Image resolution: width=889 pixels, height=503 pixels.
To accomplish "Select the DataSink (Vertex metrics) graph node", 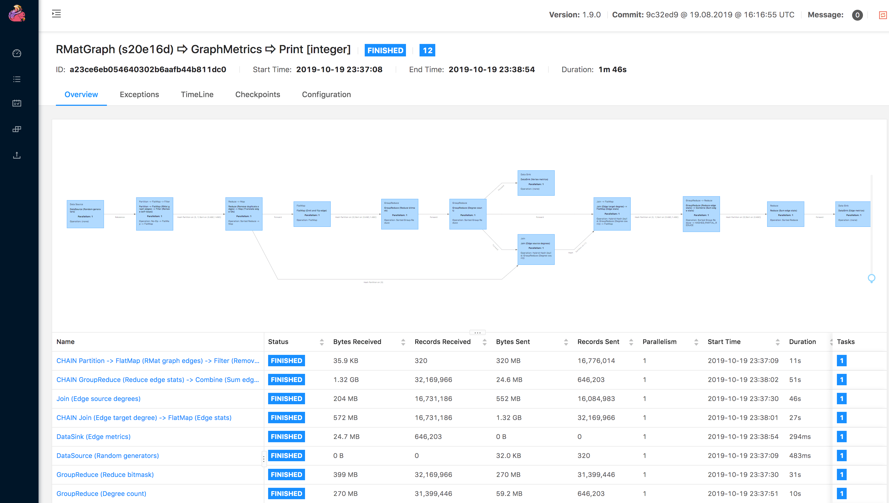I will [536, 183].
